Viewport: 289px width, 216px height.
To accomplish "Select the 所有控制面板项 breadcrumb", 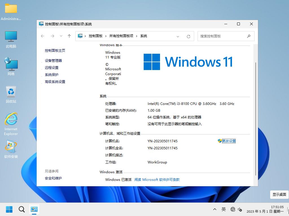I will [121, 36].
